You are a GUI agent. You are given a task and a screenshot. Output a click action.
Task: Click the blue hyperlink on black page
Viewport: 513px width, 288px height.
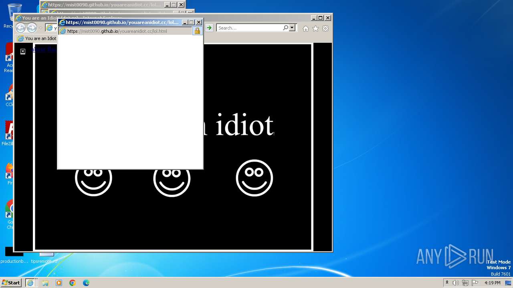tap(44, 49)
